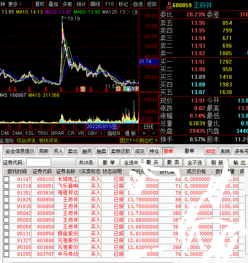
Task: Click the 成交 deals button
Action: click(x=139, y=151)
